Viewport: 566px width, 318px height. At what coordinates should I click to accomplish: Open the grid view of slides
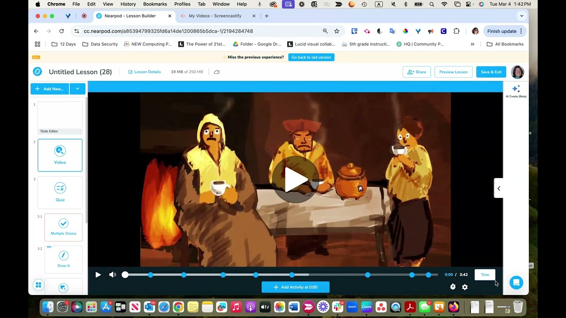click(x=38, y=285)
